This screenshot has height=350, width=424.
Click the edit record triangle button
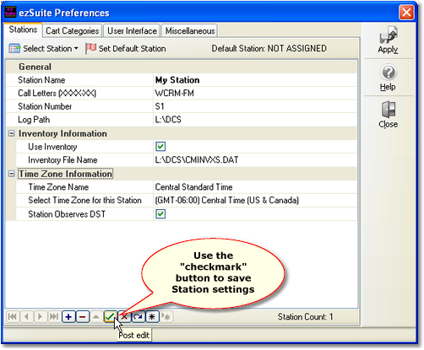click(x=96, y=317)
